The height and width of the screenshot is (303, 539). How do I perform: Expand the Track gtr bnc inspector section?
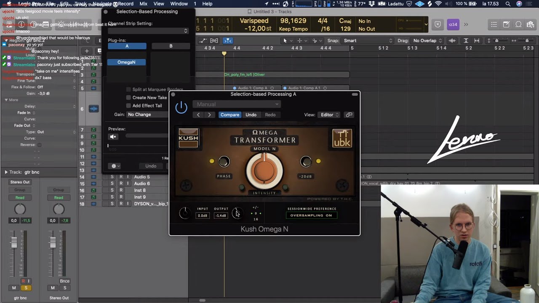click(6, 172)
